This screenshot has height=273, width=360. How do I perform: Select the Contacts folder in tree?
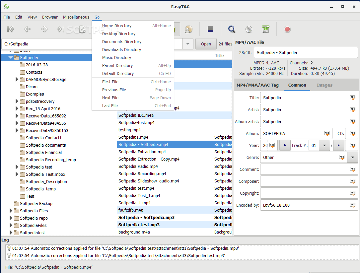[34, 72]
